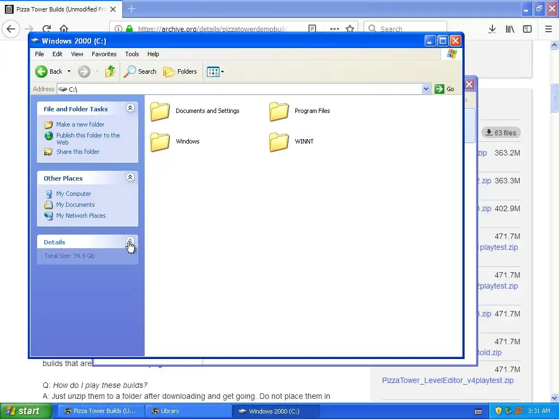Select the WINNT folder icon
Image resolution: width=559 pixels, height=419 pixels.
tap(279, 142)
